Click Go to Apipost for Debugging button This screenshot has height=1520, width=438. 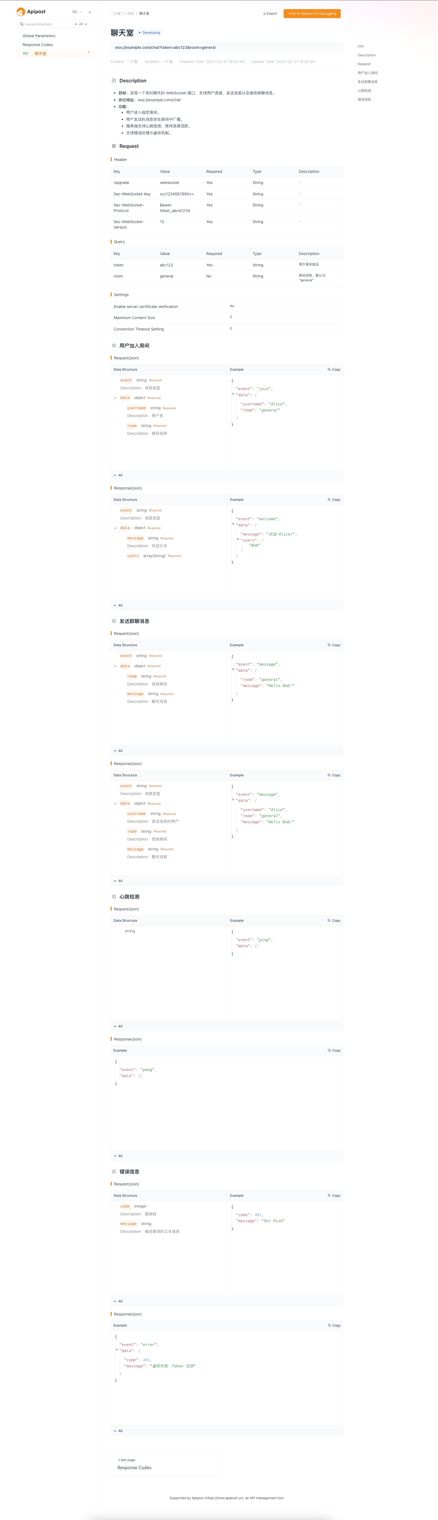(312, 14)
